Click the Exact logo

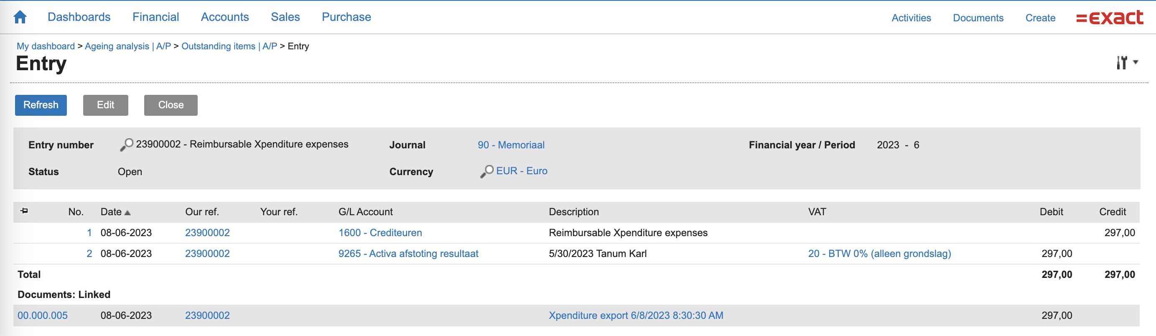pyautogui.click(x=1109, y=18)
